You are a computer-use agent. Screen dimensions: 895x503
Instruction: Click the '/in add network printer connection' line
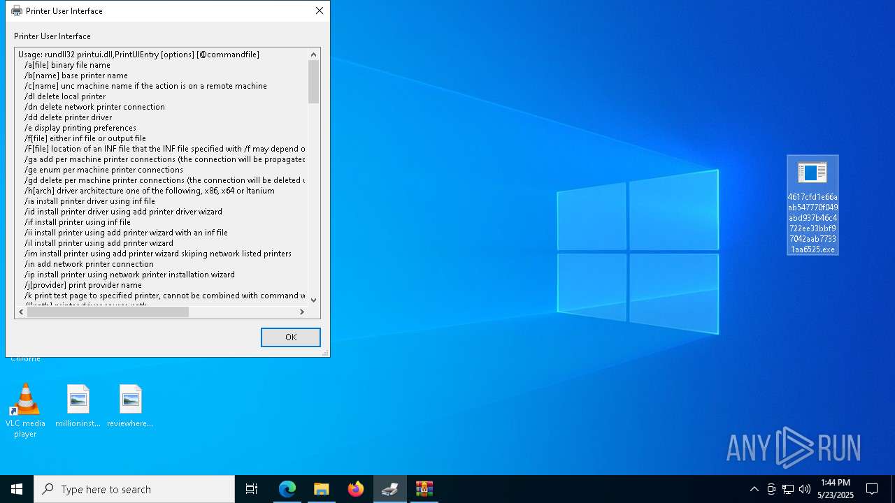click(x=89, y=264)
